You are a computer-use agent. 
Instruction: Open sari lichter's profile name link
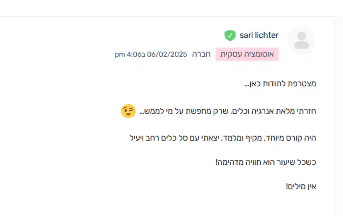click(259, 35)
